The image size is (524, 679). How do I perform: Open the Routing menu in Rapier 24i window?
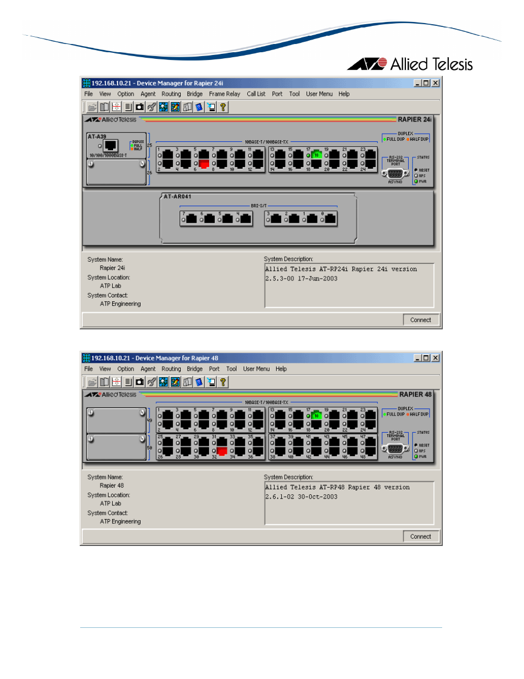click(x=171, y=94)
